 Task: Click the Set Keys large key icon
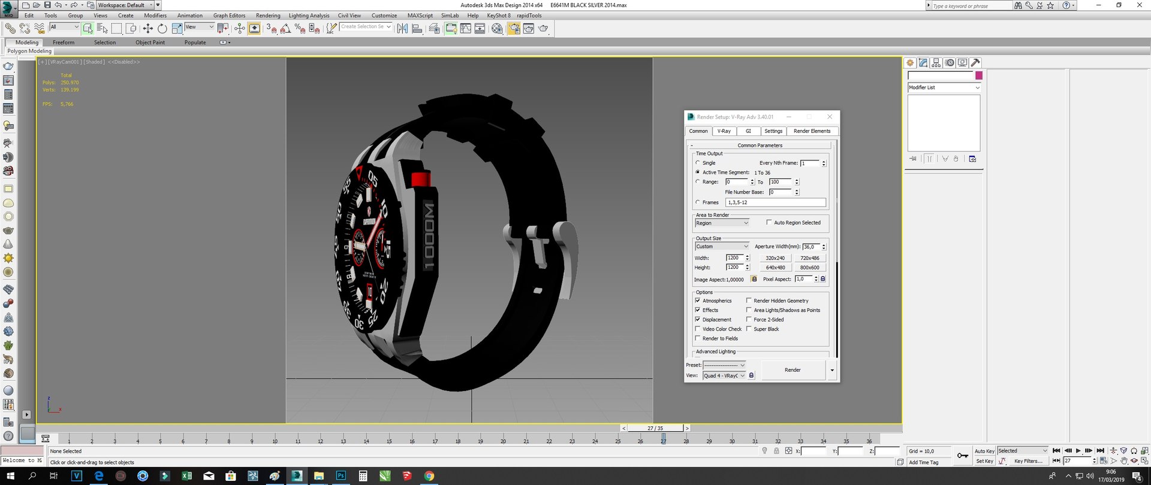pyautogui.click(x=963, y=456)
